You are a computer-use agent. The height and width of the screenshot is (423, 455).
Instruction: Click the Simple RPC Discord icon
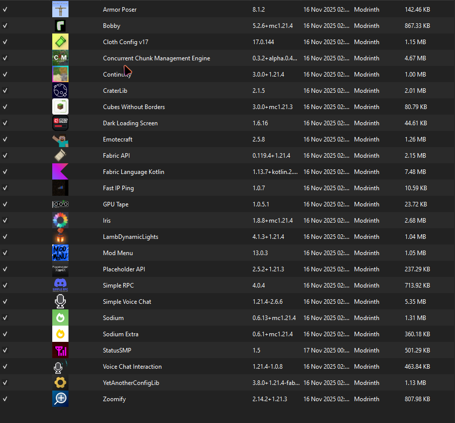click(x=60, y=285)
